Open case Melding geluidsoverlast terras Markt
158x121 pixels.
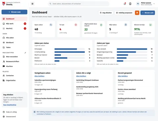(x=132, y=99)
